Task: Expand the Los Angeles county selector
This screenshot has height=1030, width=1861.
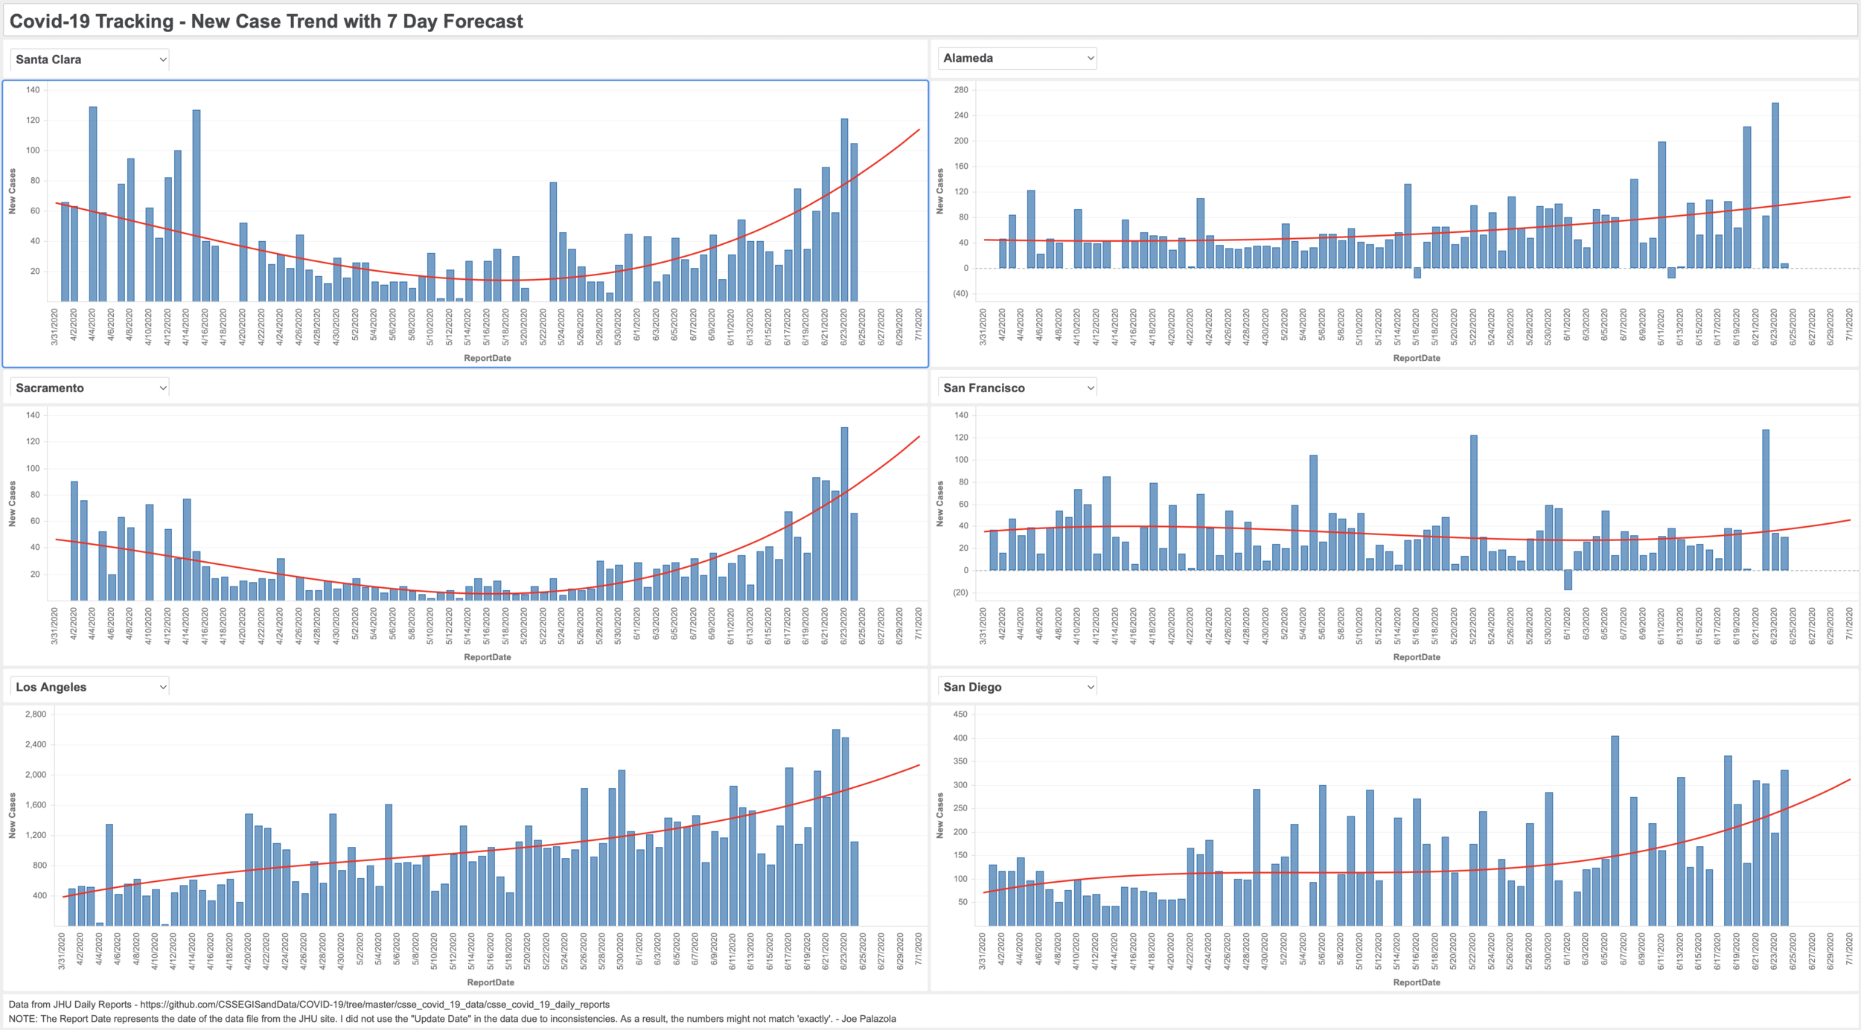Action: coord(89,687)
